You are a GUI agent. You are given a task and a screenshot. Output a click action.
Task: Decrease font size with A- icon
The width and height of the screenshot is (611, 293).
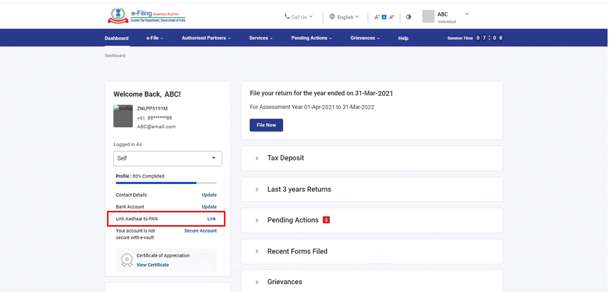377,17
